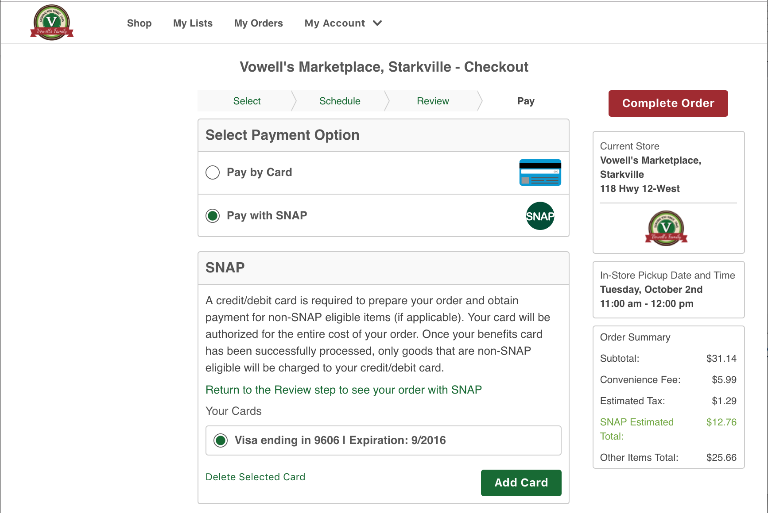Select the Pay by Card radio button
The image size is (768, 513).
[213, 172]
